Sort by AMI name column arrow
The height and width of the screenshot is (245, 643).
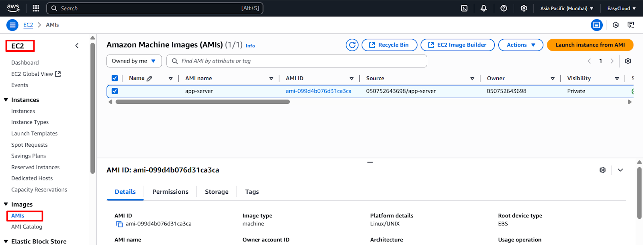coord(271,79)
